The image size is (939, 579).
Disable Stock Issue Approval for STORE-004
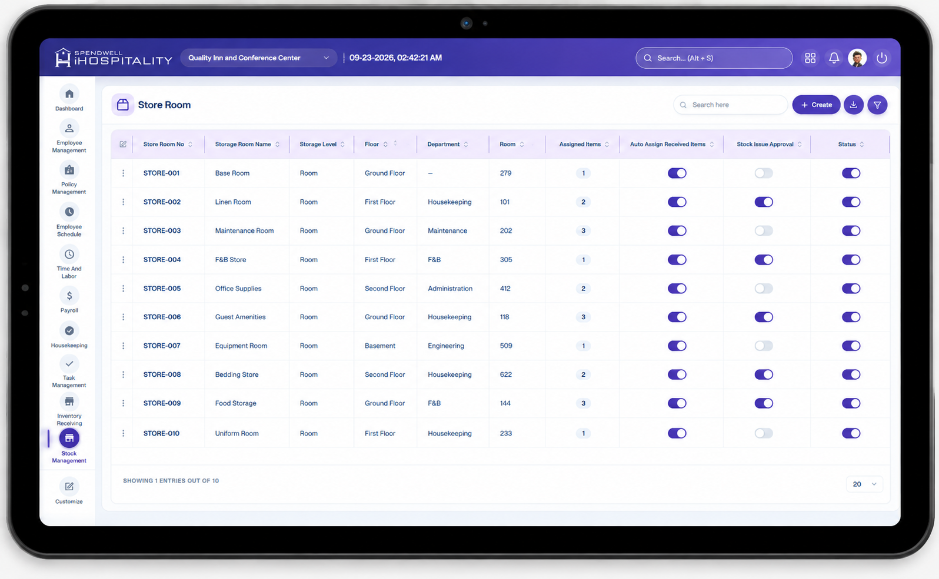coord(764,260)
